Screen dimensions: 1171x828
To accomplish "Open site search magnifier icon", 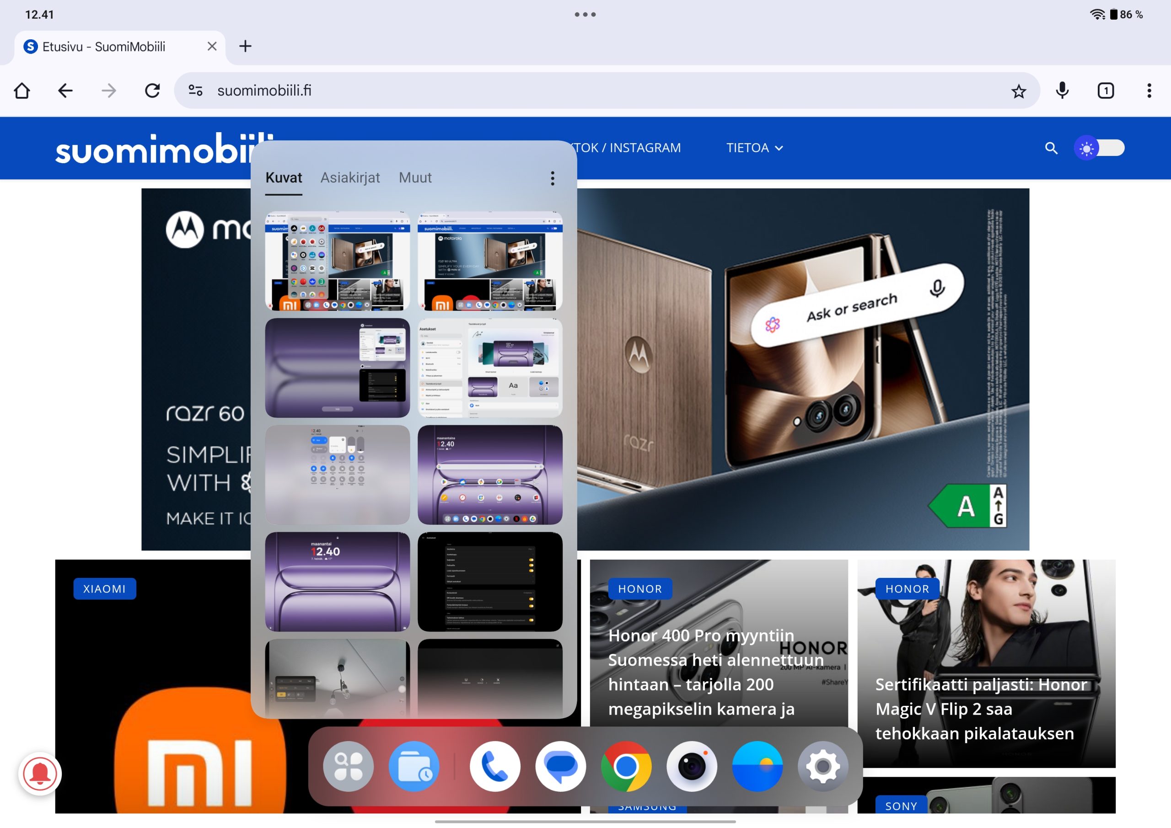I will pos(1051,148).
